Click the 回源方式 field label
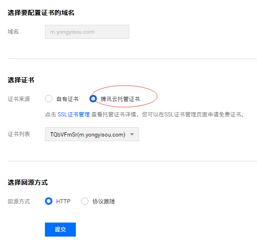This screenshot has height=245, width=257. coord(19,202)
